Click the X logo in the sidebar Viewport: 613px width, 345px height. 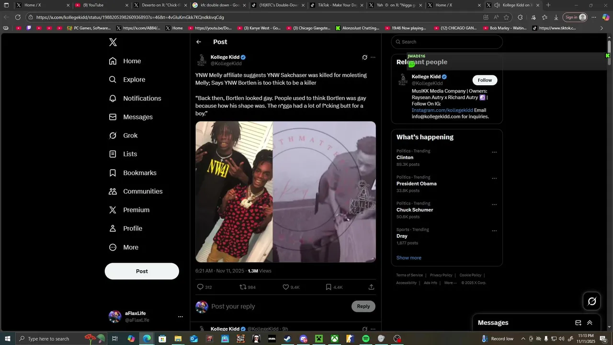[113, 42]
